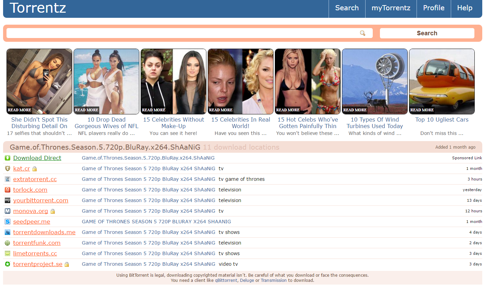Open the extratorrent.cc download location
This screenshot has height=288, width=485.
tap(35, 179)
